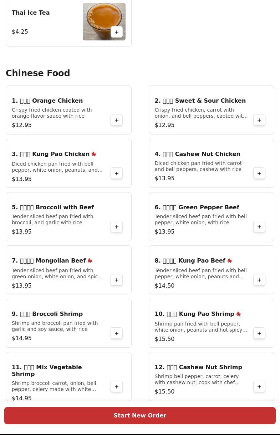Add Broccoli Shrimp to order
The width and height of the screenshot is (280, 435).
(x=117, y=333)
